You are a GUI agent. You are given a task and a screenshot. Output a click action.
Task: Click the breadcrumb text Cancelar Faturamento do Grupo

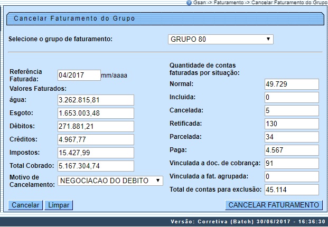coord(289,3)
